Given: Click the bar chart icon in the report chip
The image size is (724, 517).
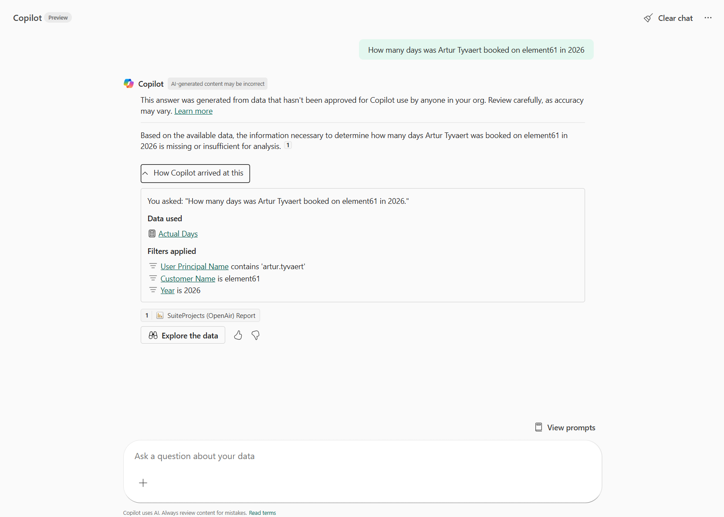Looking at the screenshot, I should [159, 315].
